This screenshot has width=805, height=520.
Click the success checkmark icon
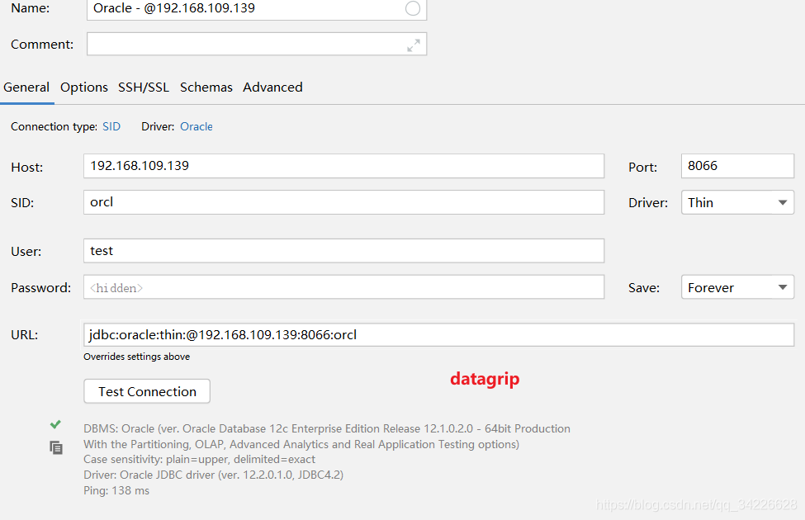(x=55, y=424)
